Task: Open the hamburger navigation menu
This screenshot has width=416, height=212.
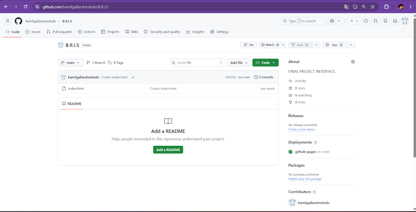Action: coord(8,21)
